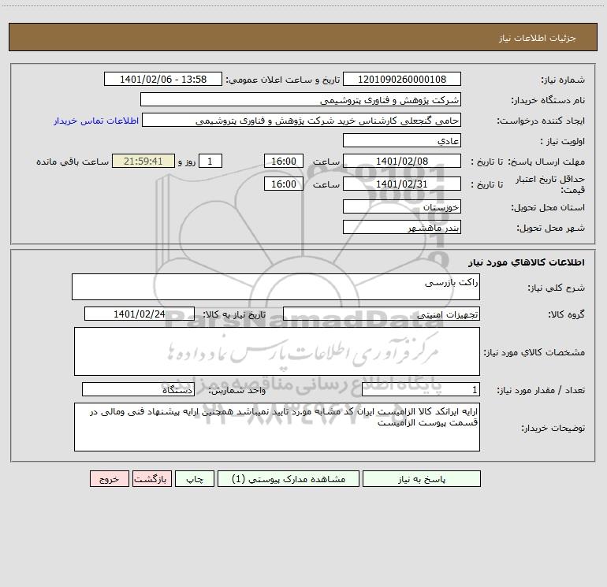Click the remaining time counter 21:59:41
The image size is (607, 587).
coord(143,161)
